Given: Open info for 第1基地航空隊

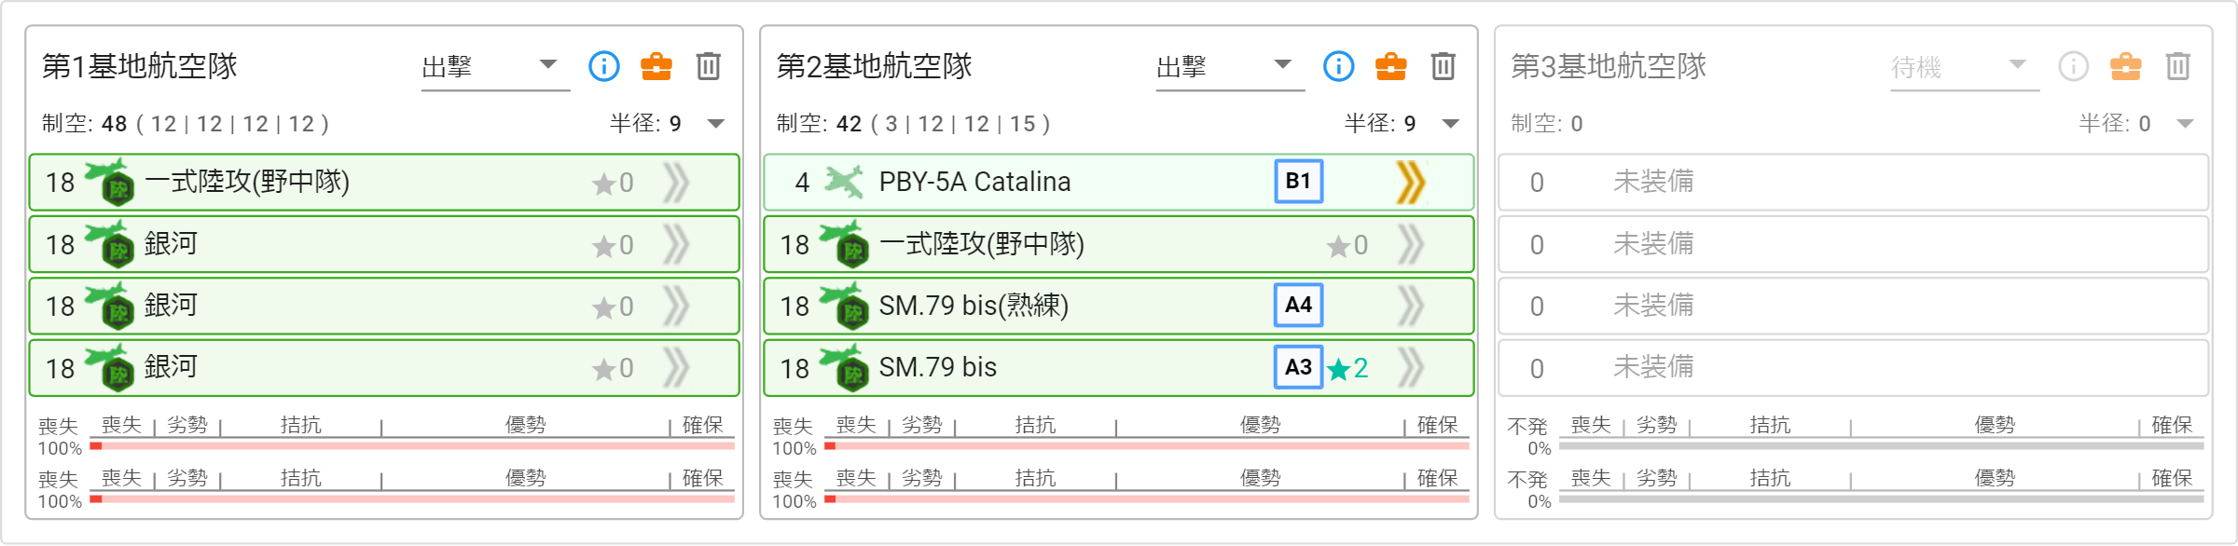Looking at the screenshot, I should pyautogui.click(x=603, y=66).
